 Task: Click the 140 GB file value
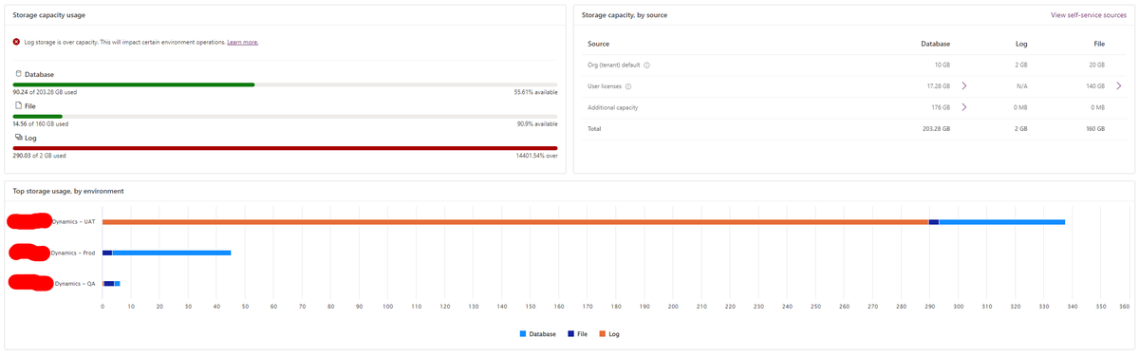[1095, 86]
